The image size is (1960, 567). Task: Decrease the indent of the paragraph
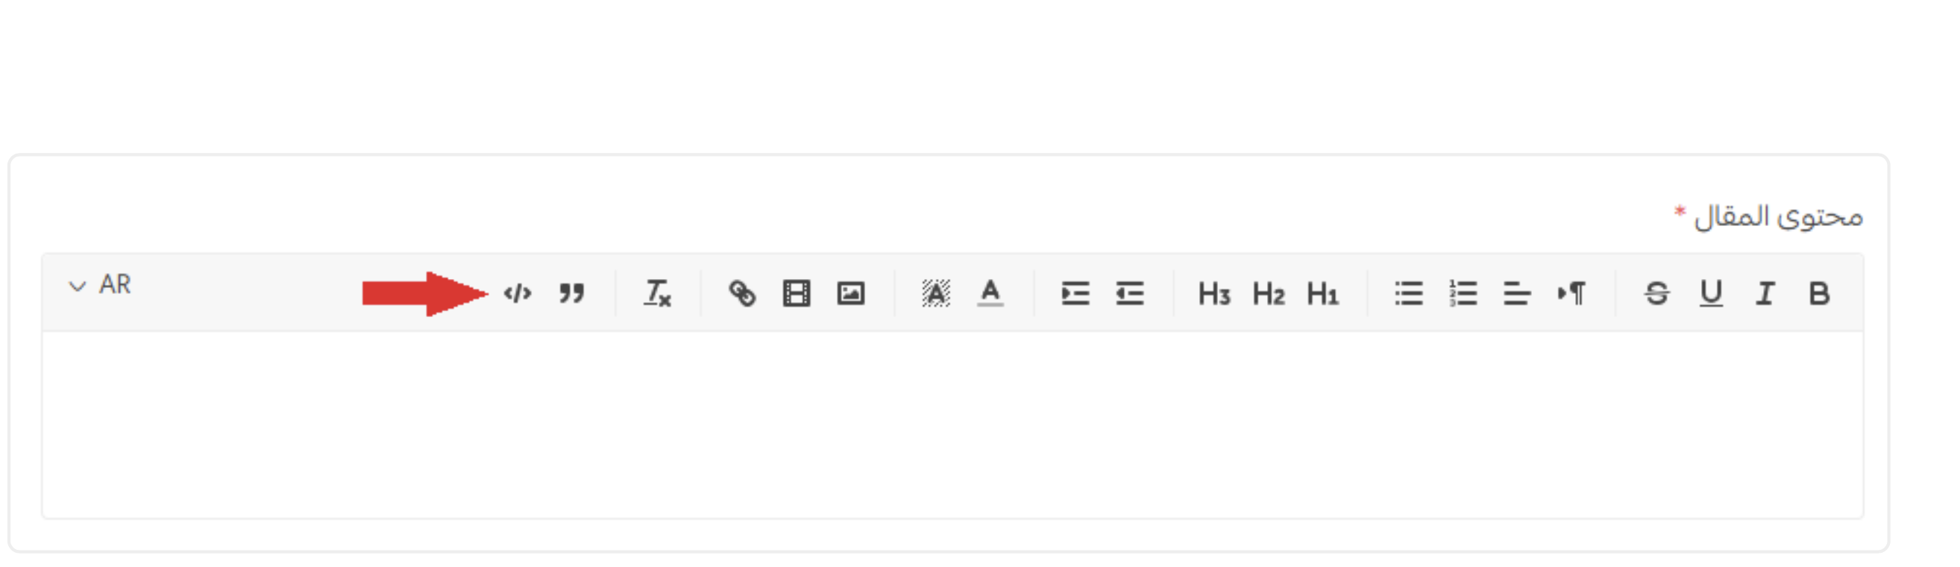(x=1130, y=293)
